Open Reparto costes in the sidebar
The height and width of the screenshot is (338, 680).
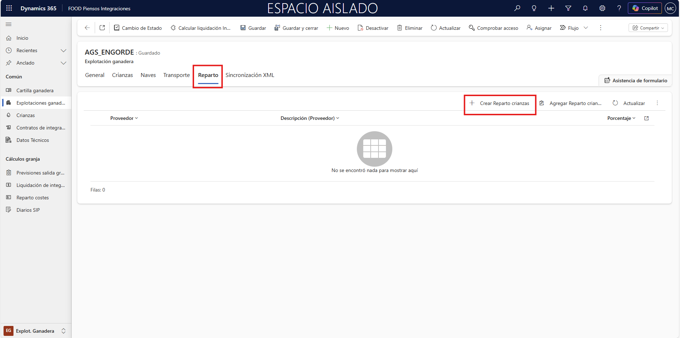(33, 198)
